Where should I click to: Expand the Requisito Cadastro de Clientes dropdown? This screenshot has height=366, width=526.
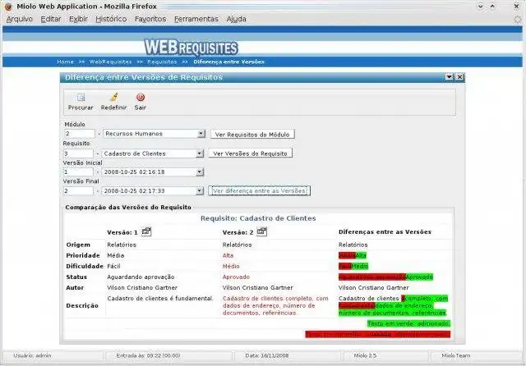[x=200, y=153]
